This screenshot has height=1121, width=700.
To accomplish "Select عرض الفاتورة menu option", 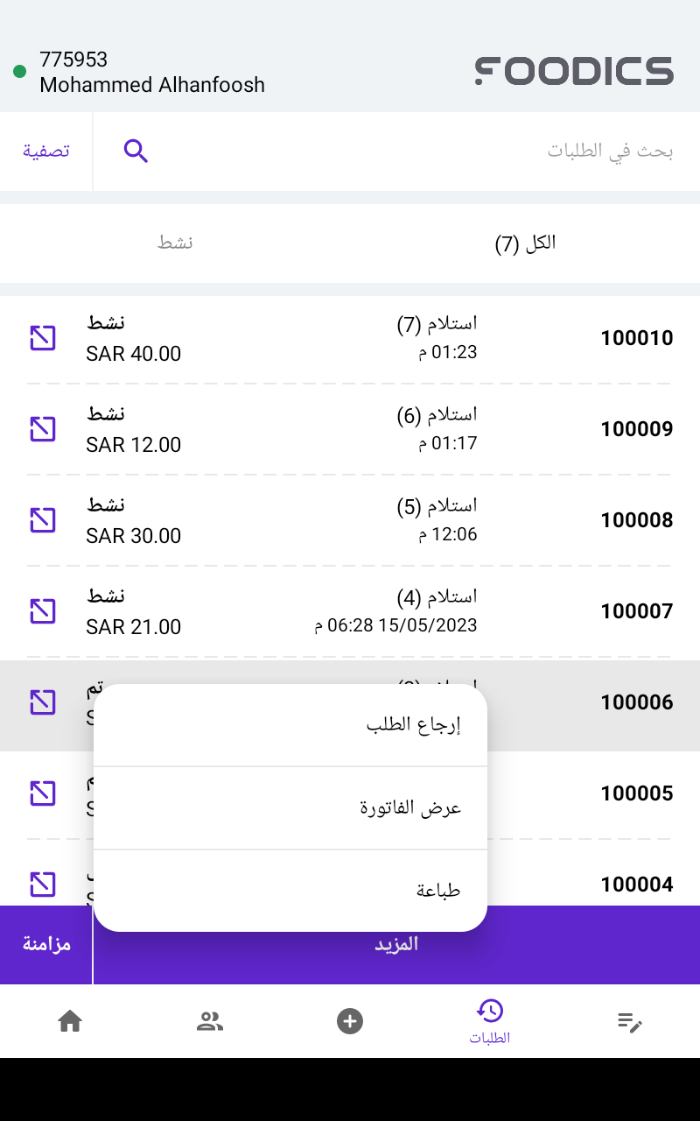I will click(x=410, y=807).
